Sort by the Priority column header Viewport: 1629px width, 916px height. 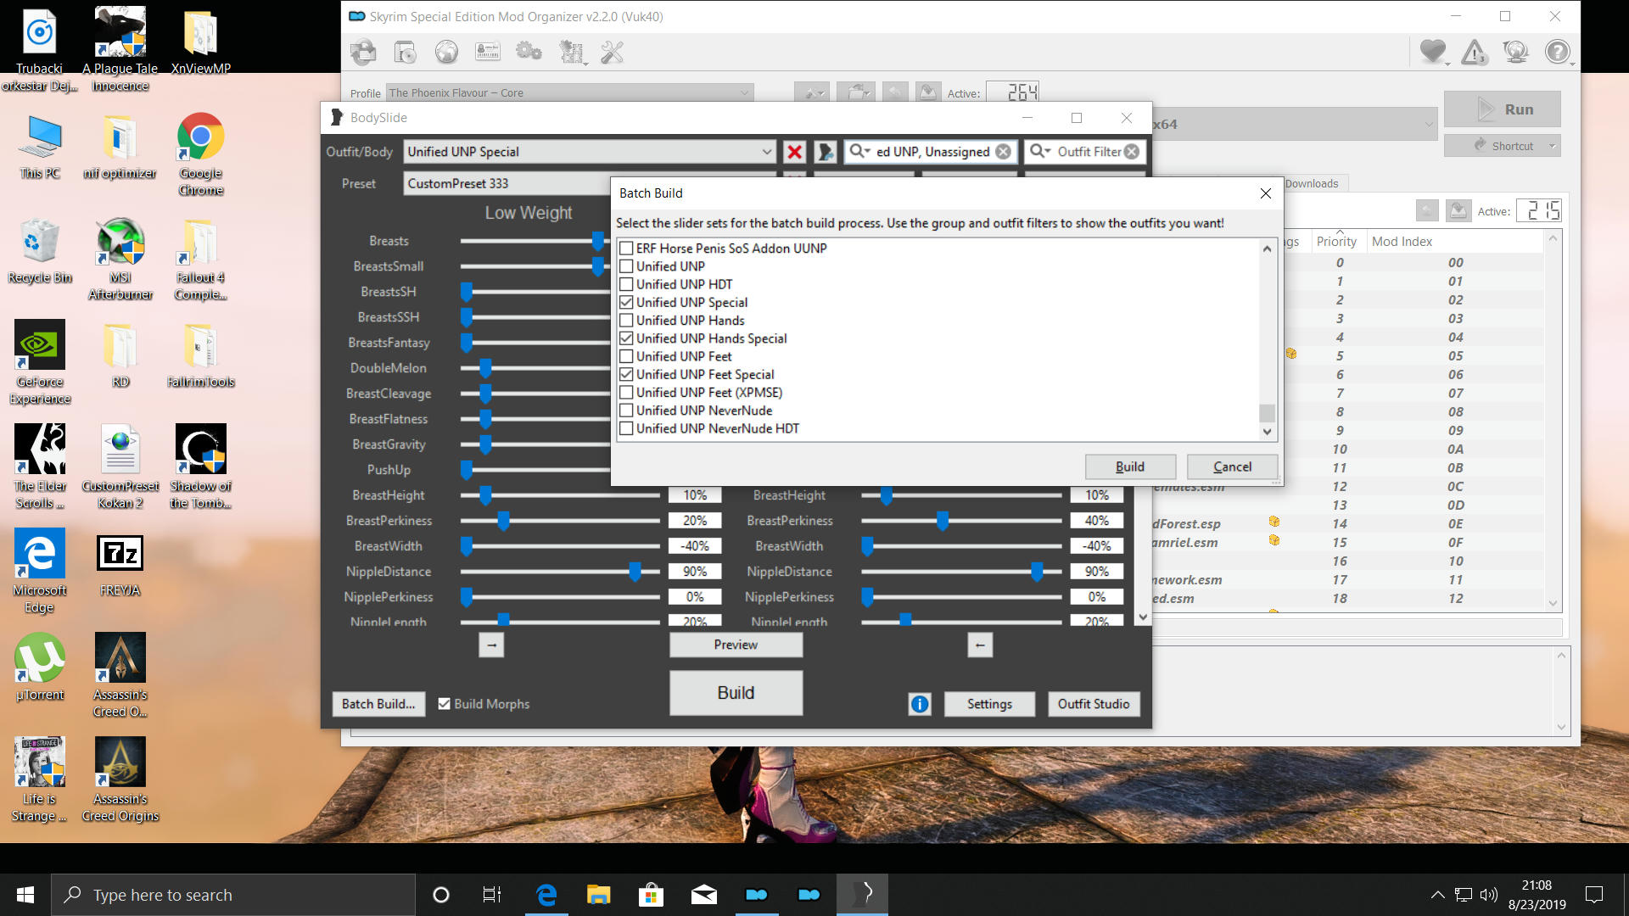point(1336,242)
